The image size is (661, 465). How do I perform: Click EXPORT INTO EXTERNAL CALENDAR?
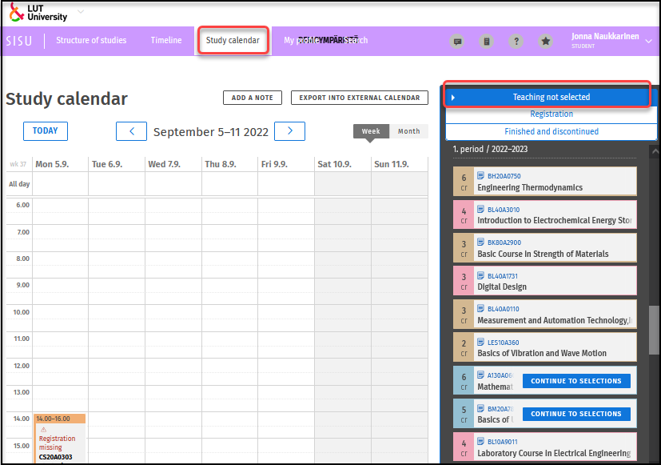359,98
